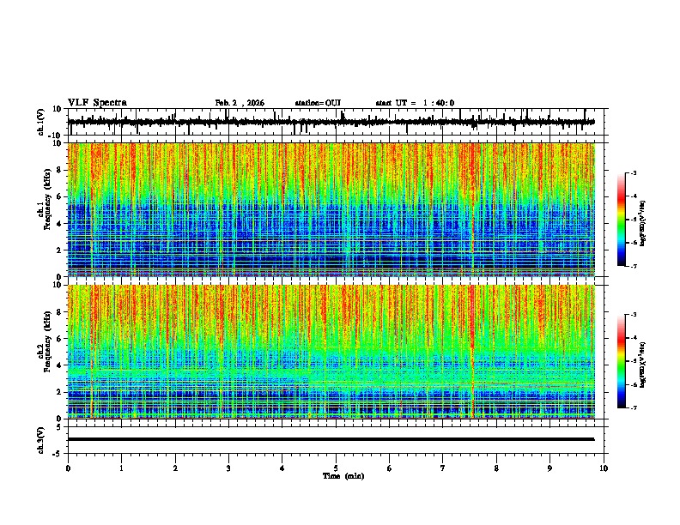Click the '5' tick on ch.3(V) axis
680x525 pixels.
pyautogui.click(x=59, y=427)
